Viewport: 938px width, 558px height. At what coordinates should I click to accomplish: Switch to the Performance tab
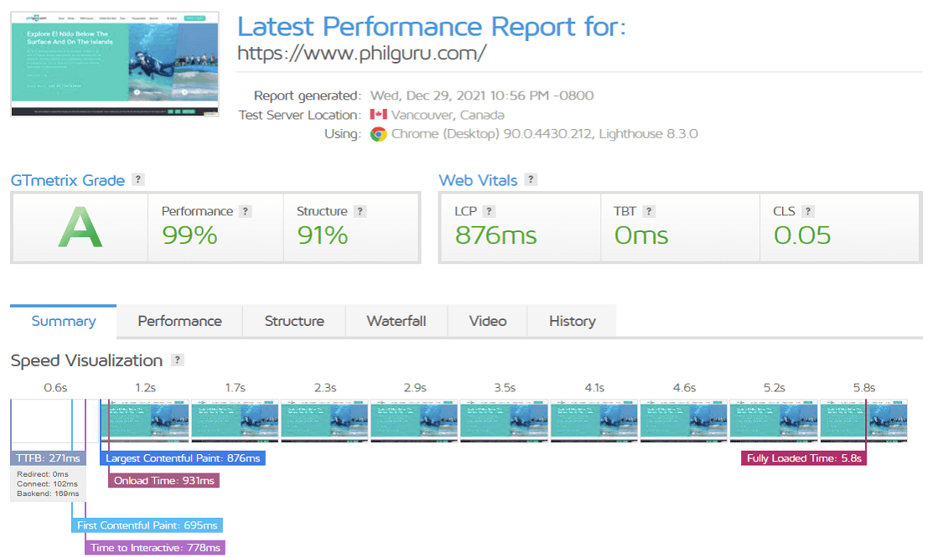[179, 321]
